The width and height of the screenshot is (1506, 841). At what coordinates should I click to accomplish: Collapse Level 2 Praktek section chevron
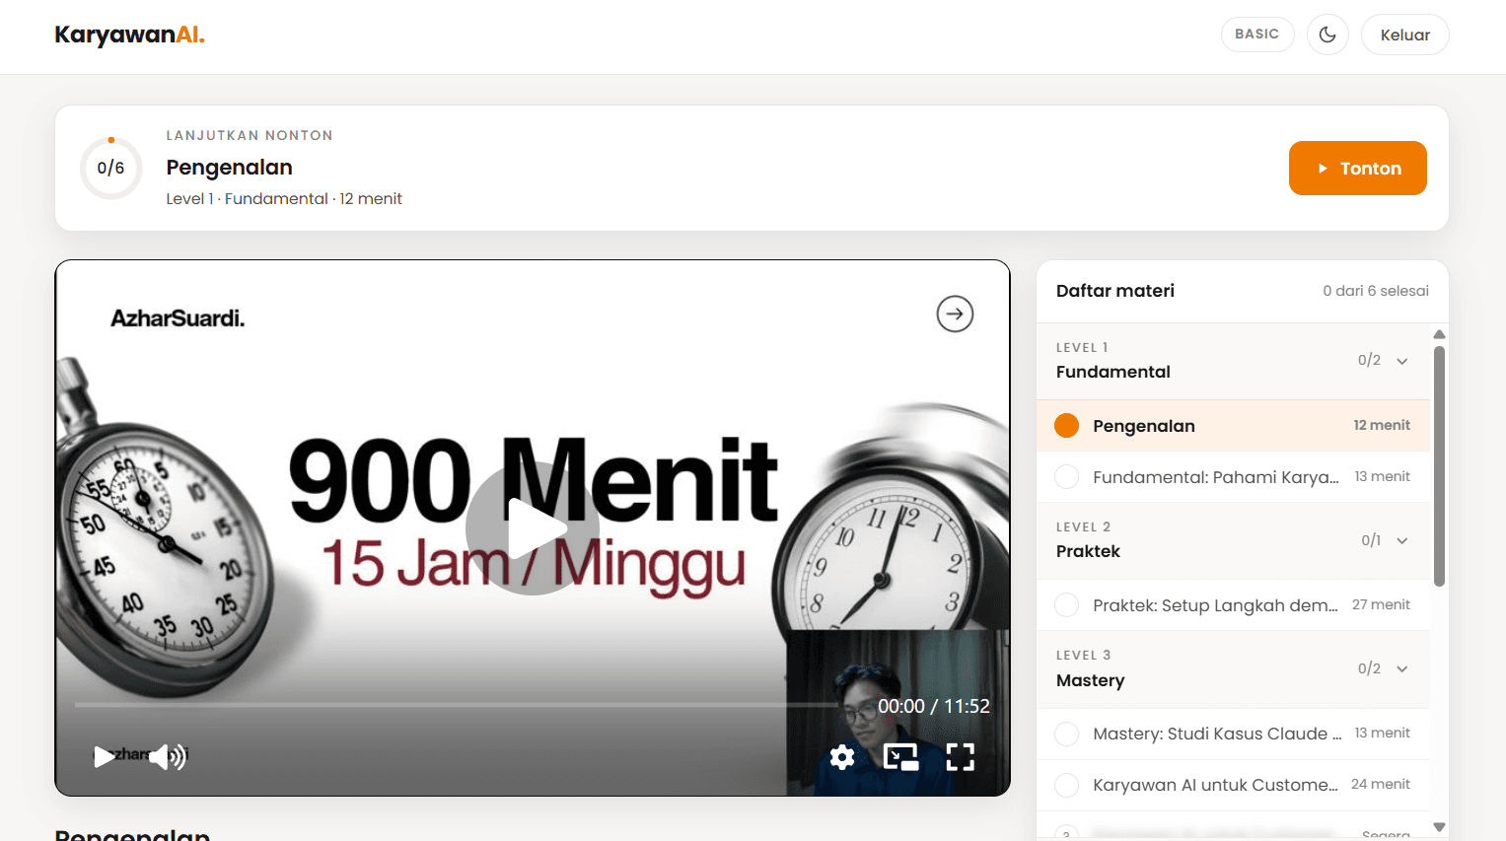click(x=1402, y=540)
